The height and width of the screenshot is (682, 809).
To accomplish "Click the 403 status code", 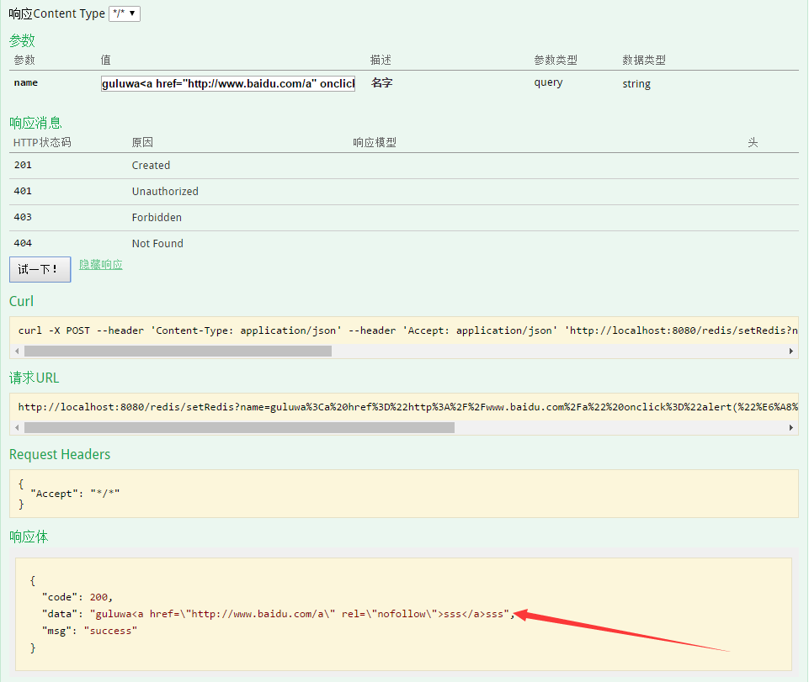I will [x=23, y=217].
